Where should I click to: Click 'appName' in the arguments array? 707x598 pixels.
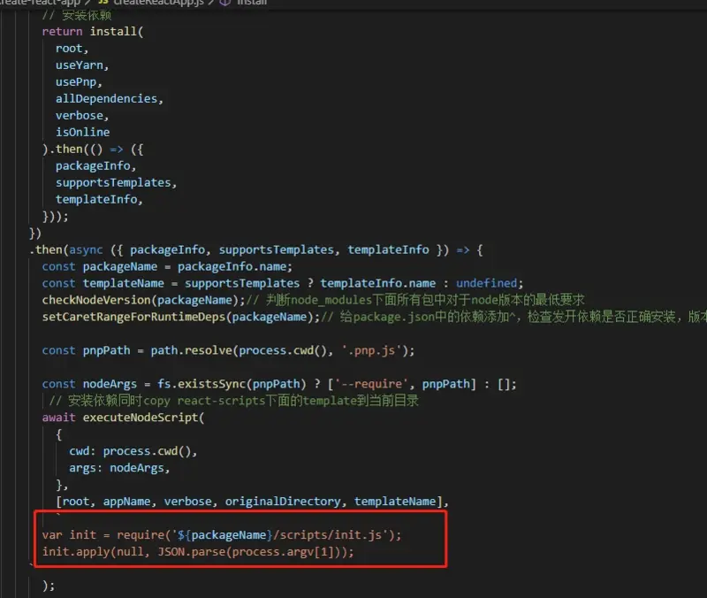click(126, 502)
